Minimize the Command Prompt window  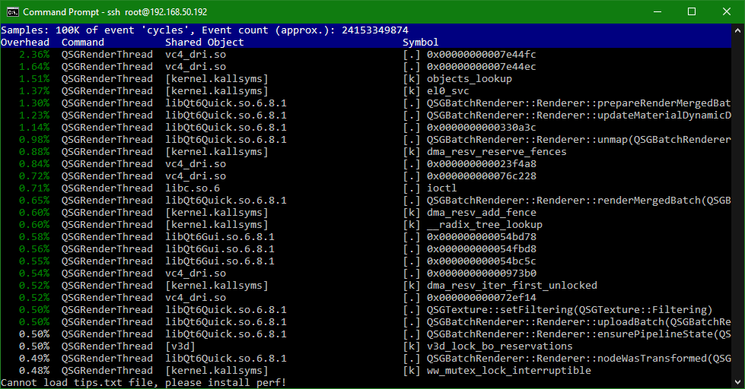coord(657,12)
